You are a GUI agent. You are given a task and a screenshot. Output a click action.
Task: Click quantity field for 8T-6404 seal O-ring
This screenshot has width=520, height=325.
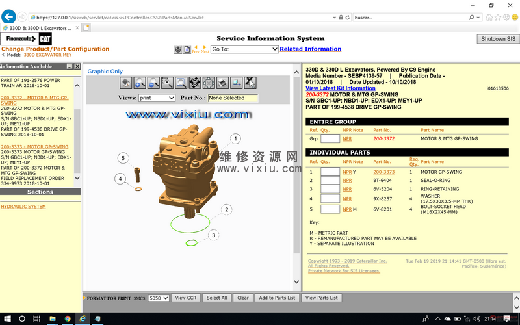coord(330,181)
